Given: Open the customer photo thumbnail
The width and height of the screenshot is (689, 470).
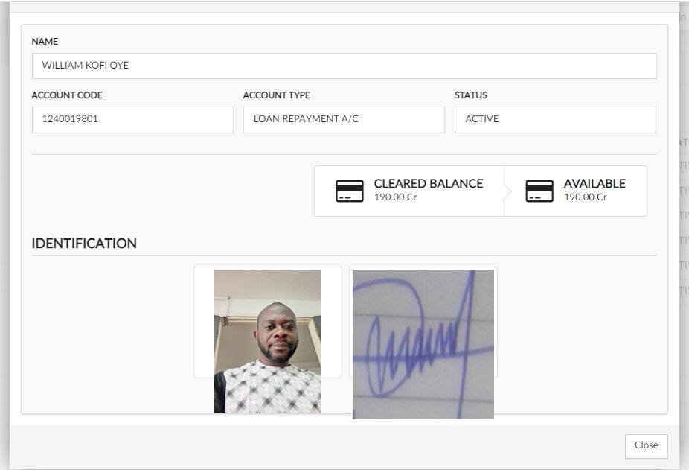Looking at the screenshot, I should pyautogui.click(x=268, y=342).
